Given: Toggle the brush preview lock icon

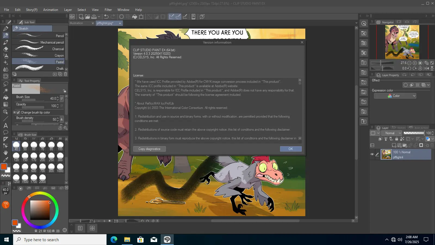Looking at the screenshot, I should (64, 91).
